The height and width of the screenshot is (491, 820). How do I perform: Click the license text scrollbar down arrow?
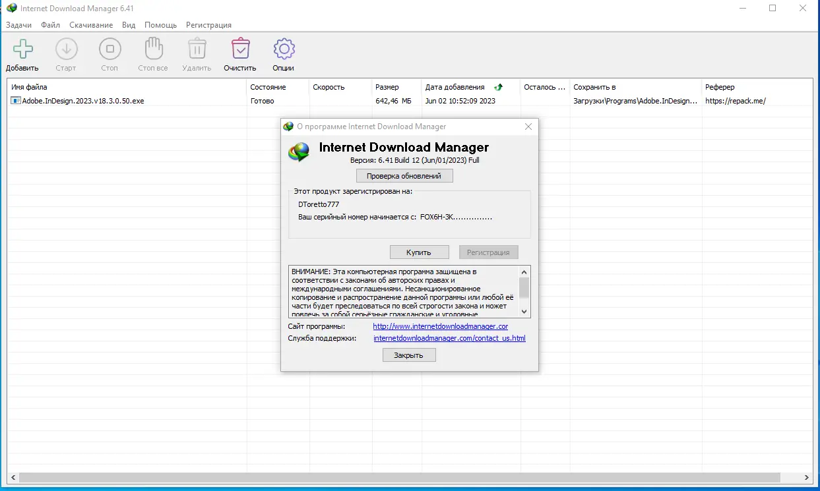(x=524, y=311)
